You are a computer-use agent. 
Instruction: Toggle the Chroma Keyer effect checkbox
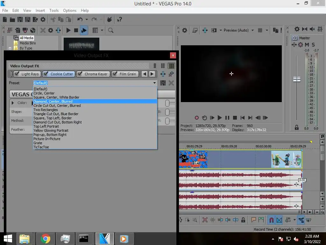click(80, 74)
